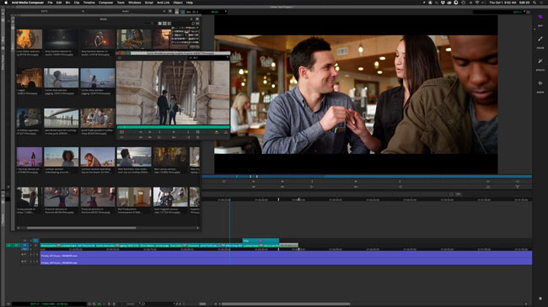Play clip in the source monitor popup
The width and height of the screenshot is (548, 307).
tap(174, 132)
